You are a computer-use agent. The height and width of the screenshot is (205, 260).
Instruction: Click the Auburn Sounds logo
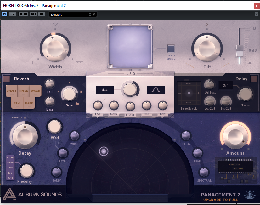pyautogui.click(x=32, y=194)
